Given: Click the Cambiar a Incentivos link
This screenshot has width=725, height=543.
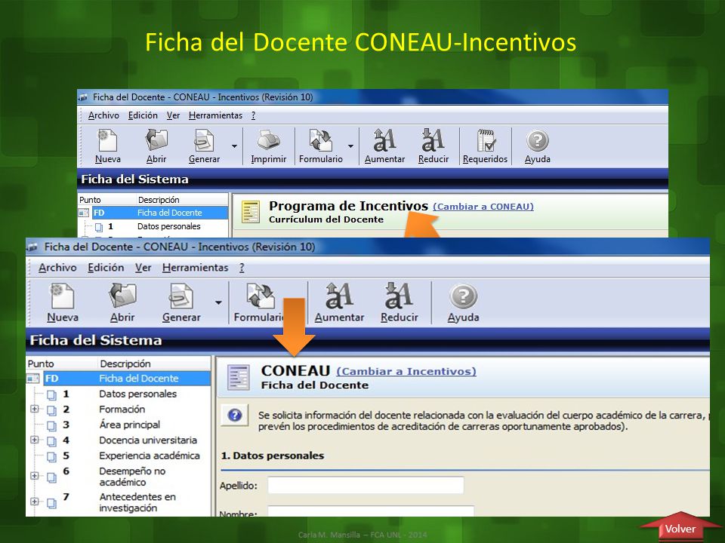Looking at the screenshot, I should pyautogui.click(x=406, y=371).
